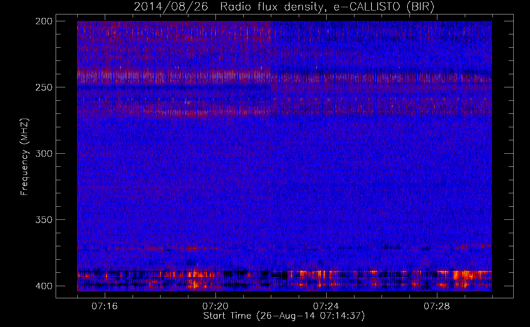Viewport: 530px width, 327px height.
Task: Click the 07:28 time tick label
Action: 437,306
